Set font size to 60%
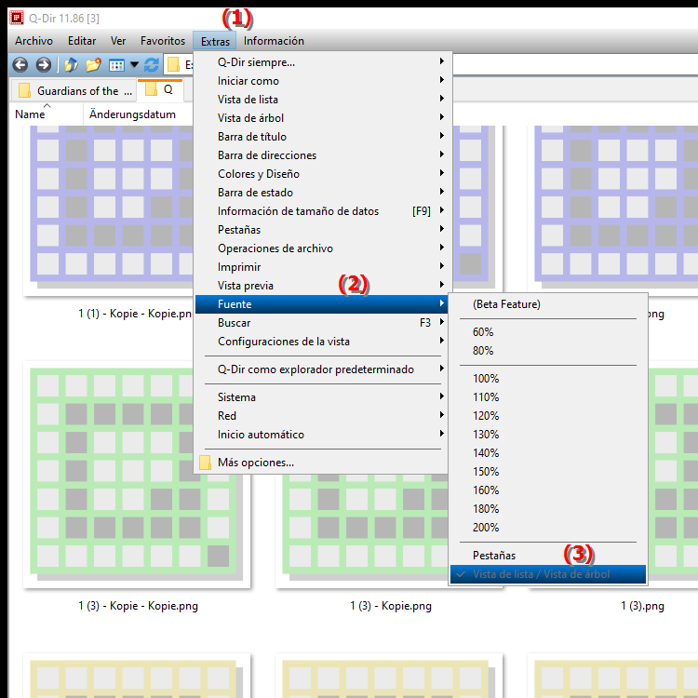698x698 pixels. [548, 332]
